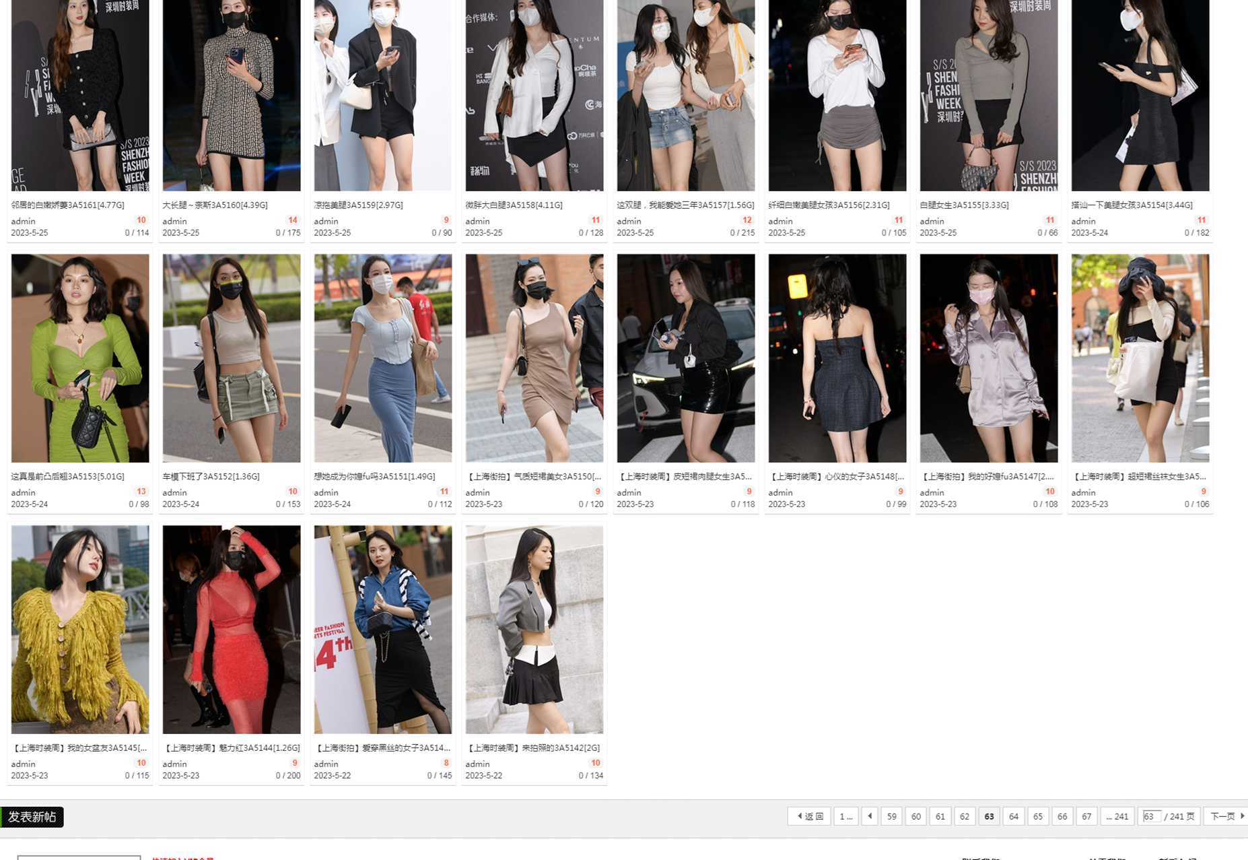Screen dimensions: 1248x860
Task: Go to page 64
Action: 1013,816
